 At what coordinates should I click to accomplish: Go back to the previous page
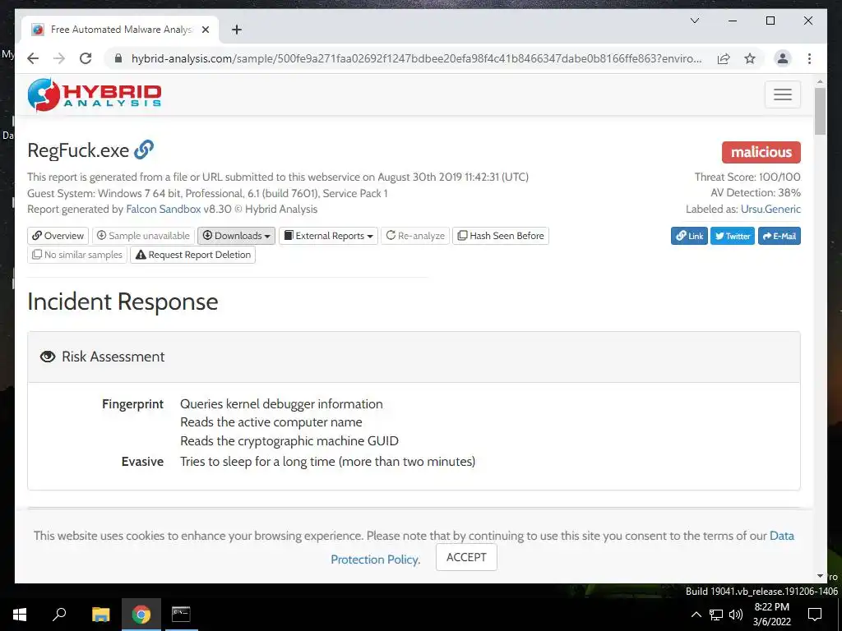pyautogui.click(x=33, y=58)
